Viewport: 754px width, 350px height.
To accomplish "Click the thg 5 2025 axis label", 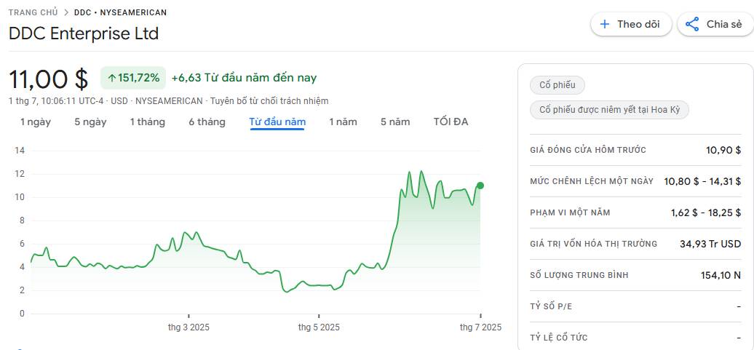I will coord(318,327).
